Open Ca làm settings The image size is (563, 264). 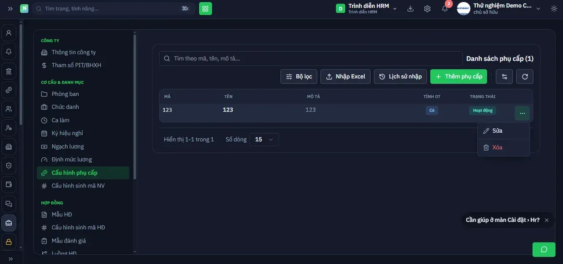click(x=83, y=120)
